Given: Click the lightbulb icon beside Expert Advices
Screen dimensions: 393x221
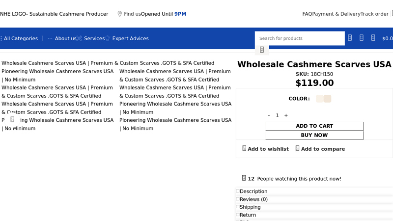Looking at the screenshot, I should coord(107,38).
